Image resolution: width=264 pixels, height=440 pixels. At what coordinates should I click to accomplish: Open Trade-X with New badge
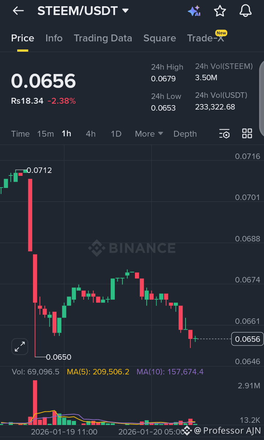coord(206,38)
